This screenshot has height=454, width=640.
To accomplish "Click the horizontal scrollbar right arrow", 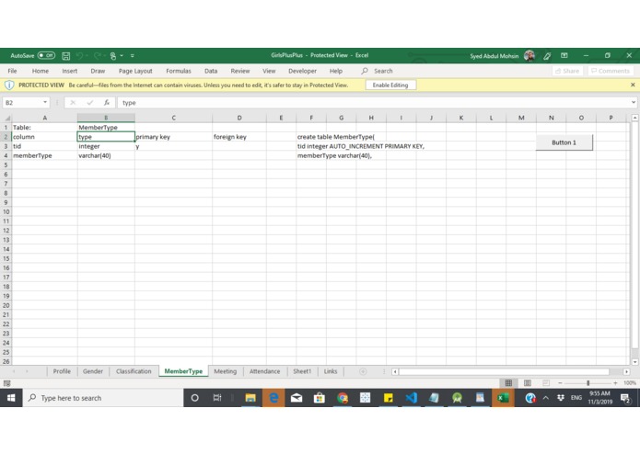I will (x=626, y=371).
